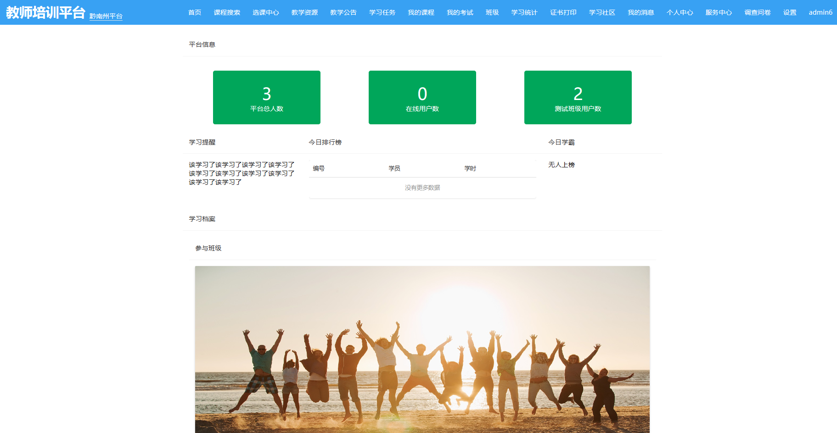Click the 学时 column header
The image size is (837, 433).
470,168
